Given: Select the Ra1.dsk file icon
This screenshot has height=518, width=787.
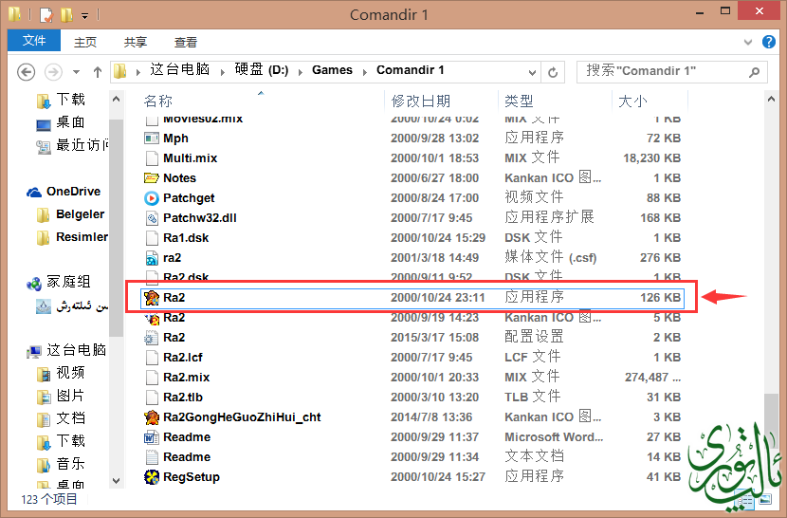Looking at the screenshot, I should (x=152, y=237).
